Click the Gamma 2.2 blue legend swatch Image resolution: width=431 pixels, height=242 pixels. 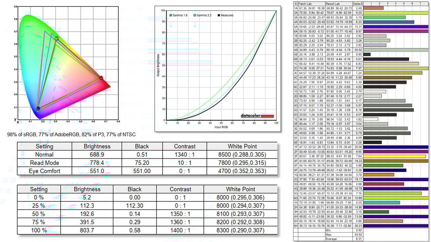coord(195,15)
